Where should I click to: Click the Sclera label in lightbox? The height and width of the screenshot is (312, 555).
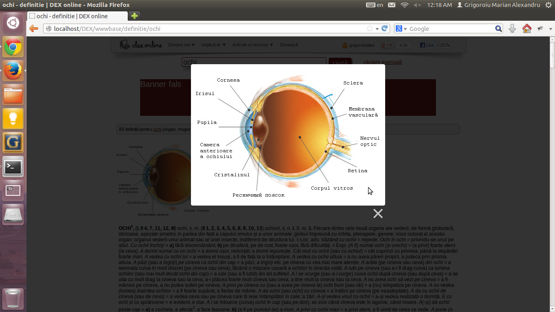tap(353, 83)
